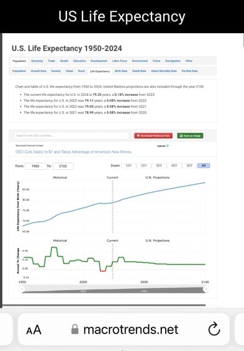Viewport: 244px width, 351px height.
Task: Set chart zoom to 50Y
Action: (189, 165)
